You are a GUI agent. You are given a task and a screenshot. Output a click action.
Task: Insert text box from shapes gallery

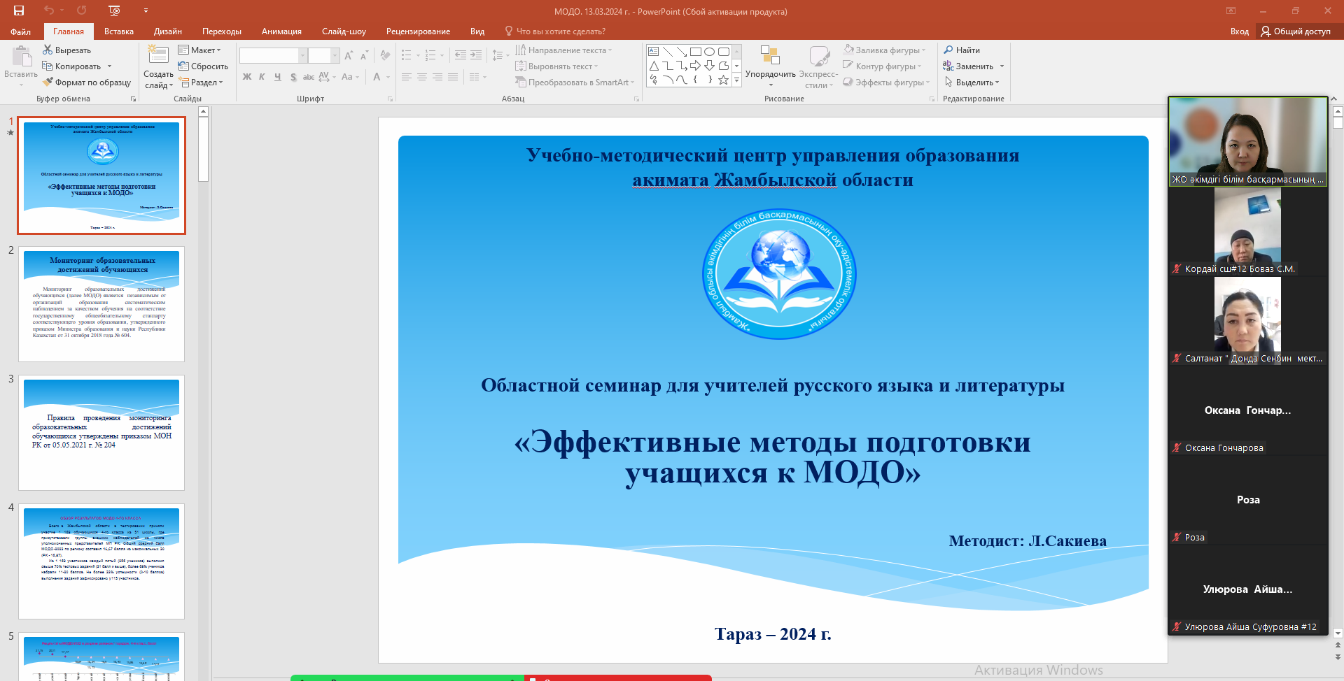(x=653, y=52)
